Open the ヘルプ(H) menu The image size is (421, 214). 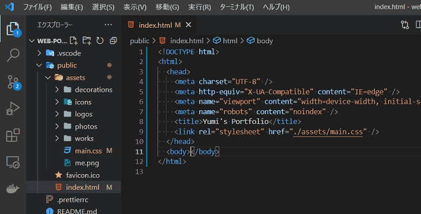[x=276, y=7]
